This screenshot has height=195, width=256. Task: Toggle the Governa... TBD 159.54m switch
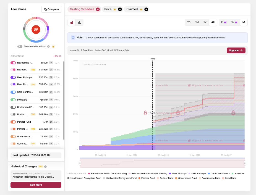tap(13, 144)
